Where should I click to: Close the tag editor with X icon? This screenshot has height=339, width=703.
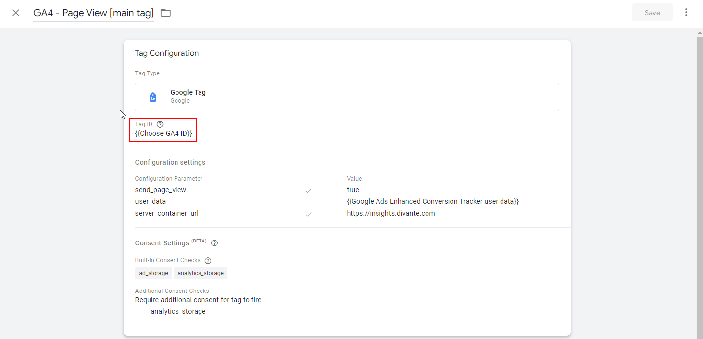click(16, 13)
